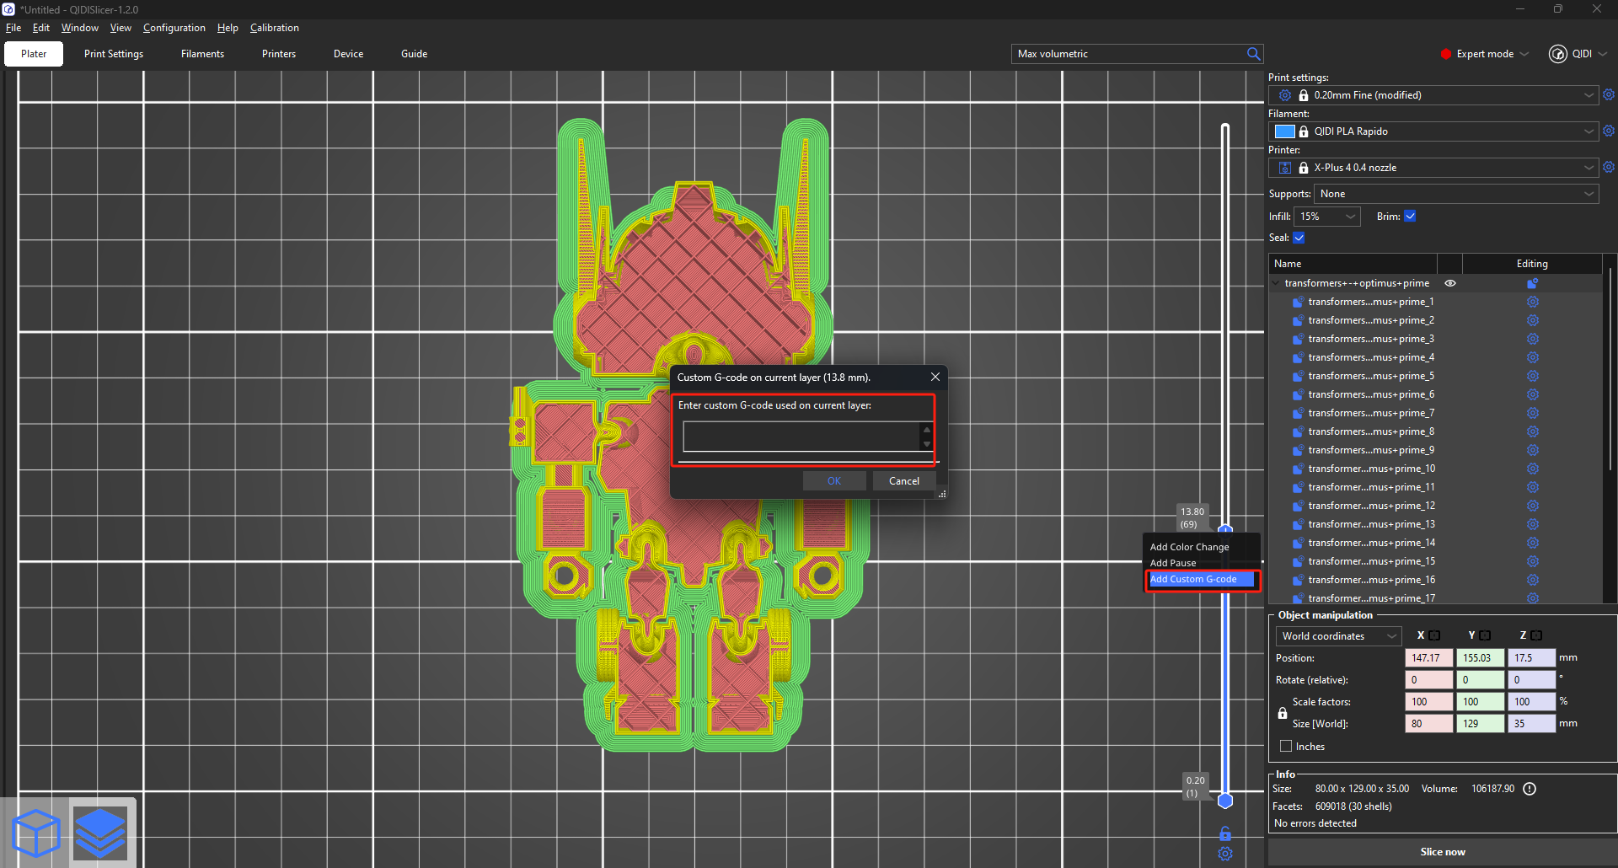Image resolution: width=1618 pixels, height=868 pixels.
Task: Open print settings gear beside 0.20mm Fine
Action: point(1608,95)
